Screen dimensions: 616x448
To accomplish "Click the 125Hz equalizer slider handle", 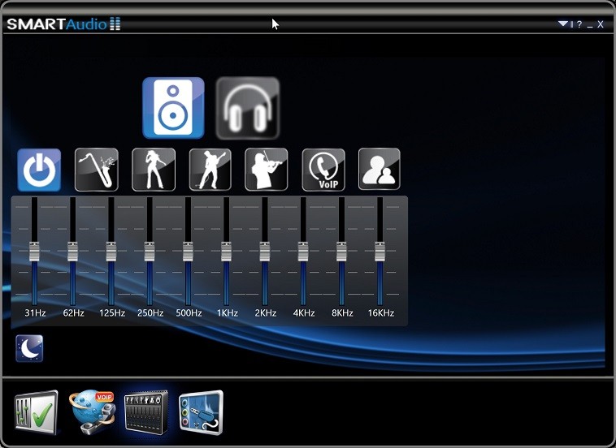I will pos(111,252).
